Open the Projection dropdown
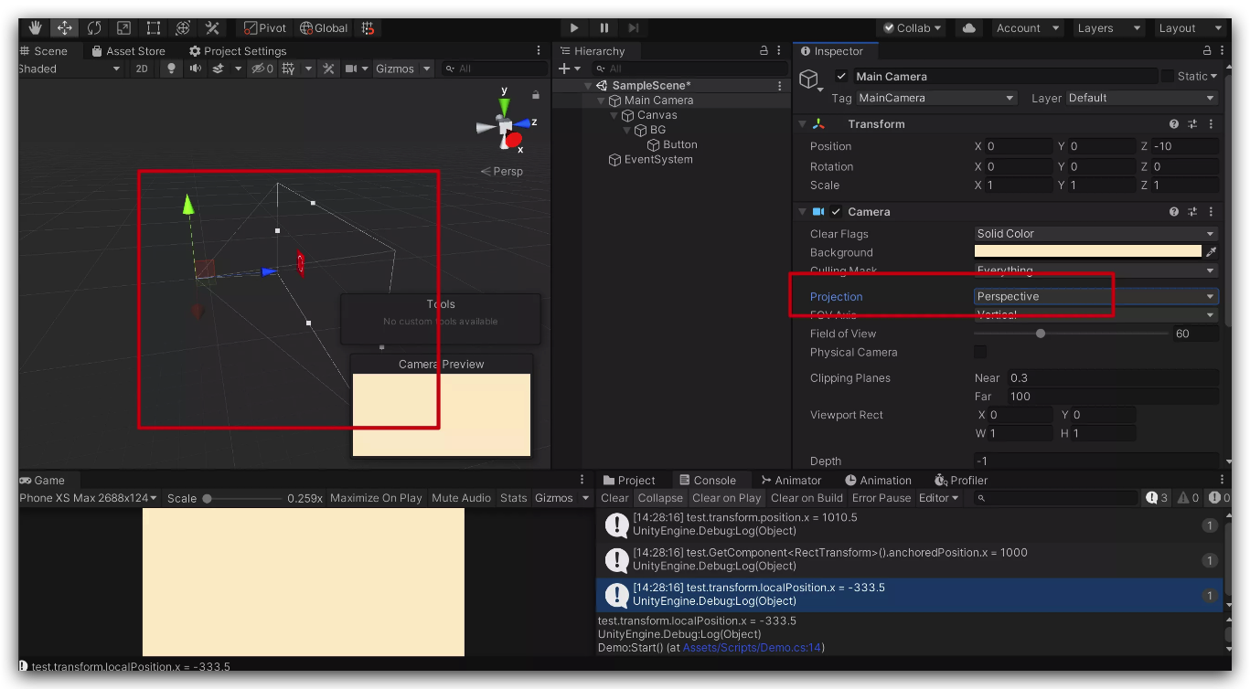The image size is (1250, 689). point(1095,296)
